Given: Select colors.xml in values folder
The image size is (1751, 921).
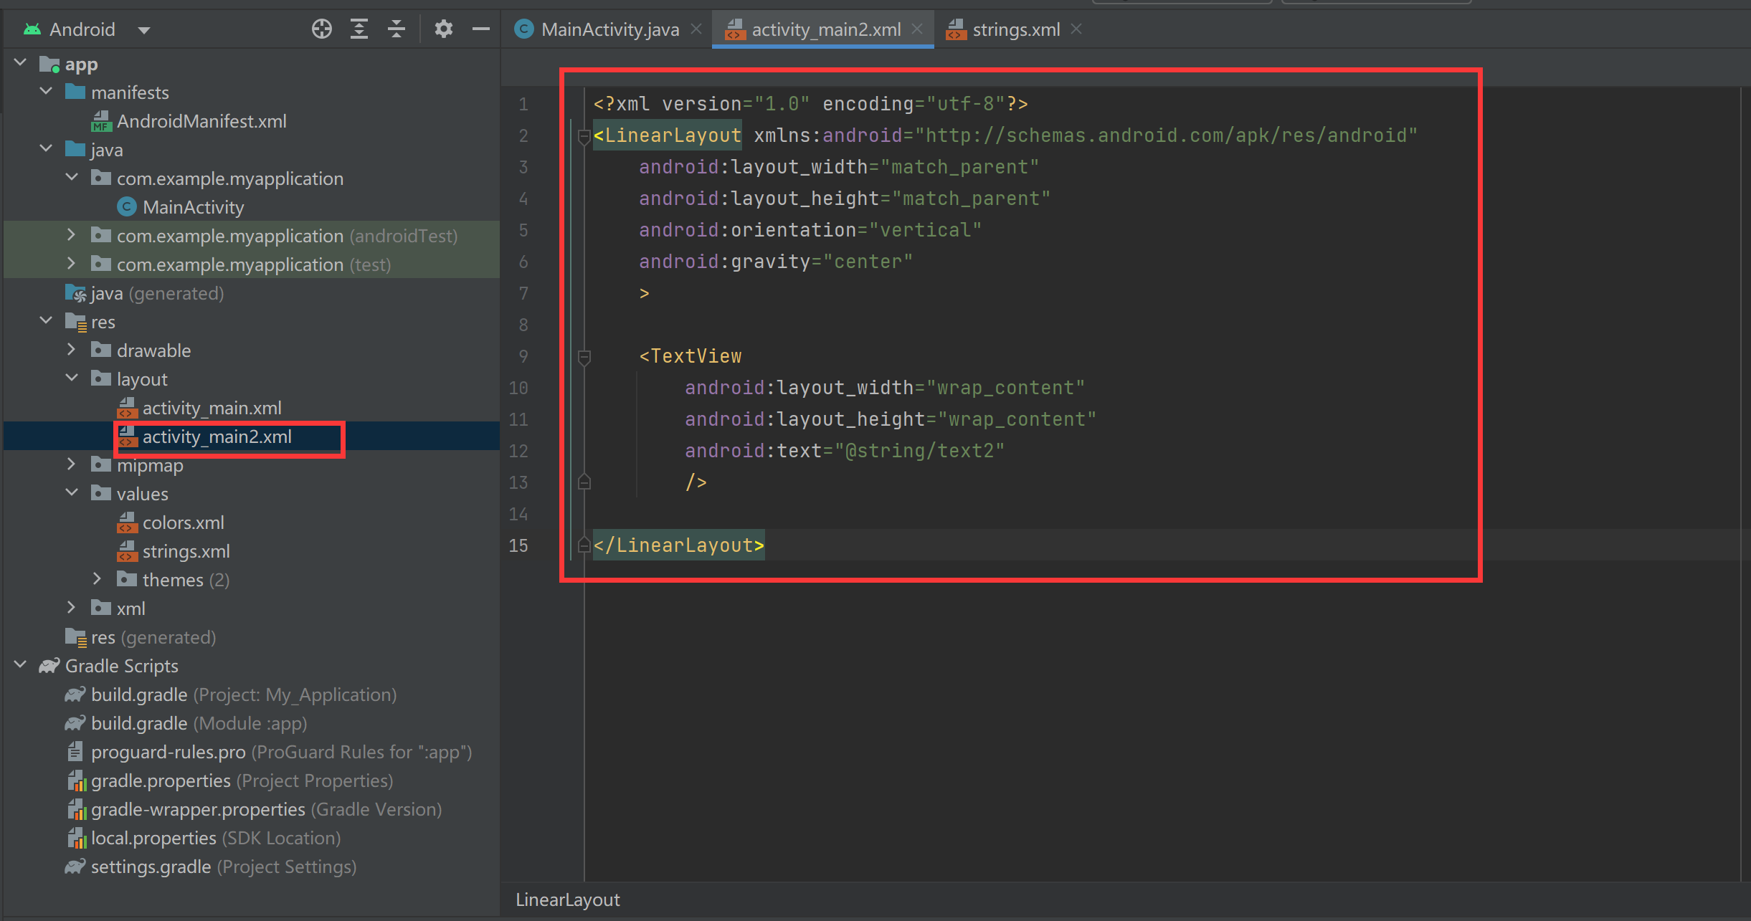Looking at the screenshot, I should (183, 522).
